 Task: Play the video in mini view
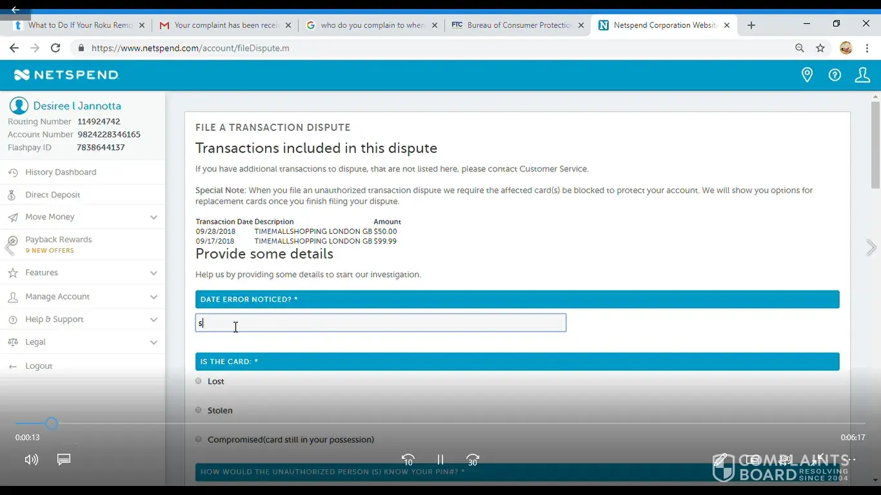(753, 460)
